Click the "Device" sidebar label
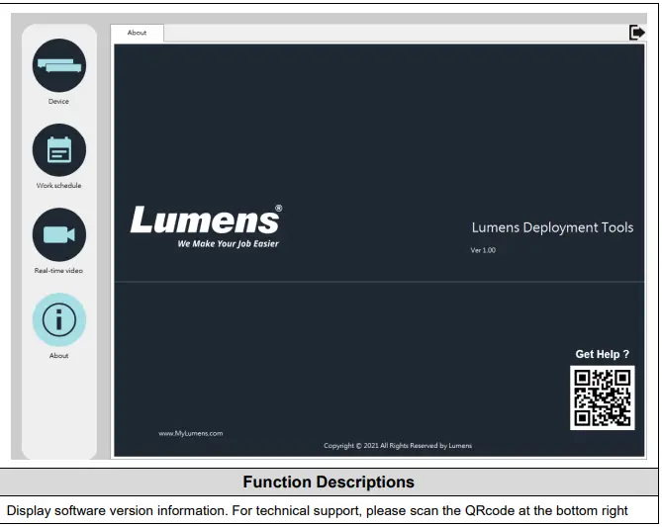Screen dimensions: 662x527 [x=58, y=101]
